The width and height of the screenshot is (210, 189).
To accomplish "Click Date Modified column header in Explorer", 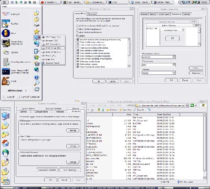I will (x=168, y=114).
